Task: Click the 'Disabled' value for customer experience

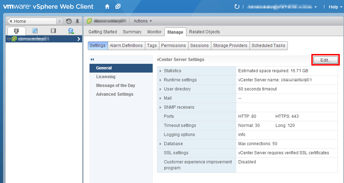Action: click(247, 162)
